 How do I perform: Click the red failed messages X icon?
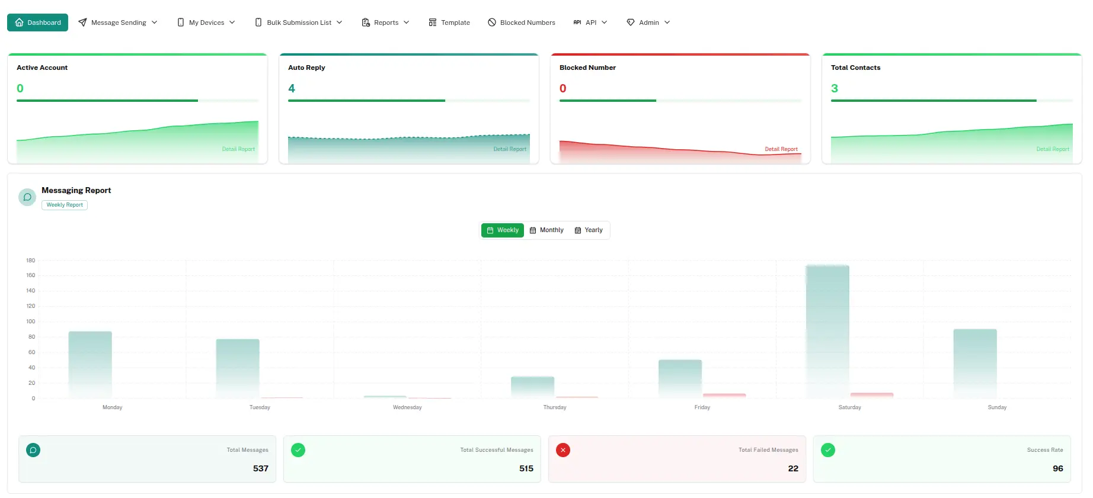563,450
